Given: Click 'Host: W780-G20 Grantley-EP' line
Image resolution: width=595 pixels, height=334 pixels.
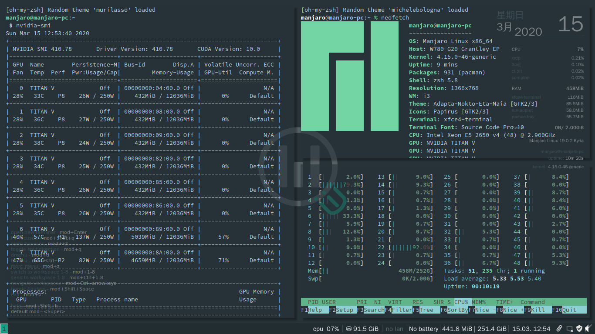Looking at the screenshot, I should (x=454, y=49).
